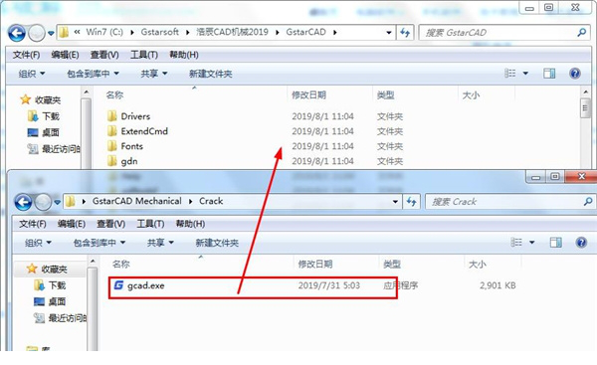Select 下载 in GstarCAD window sidebar
Screen dimensions: 597x365
(44, 116)
